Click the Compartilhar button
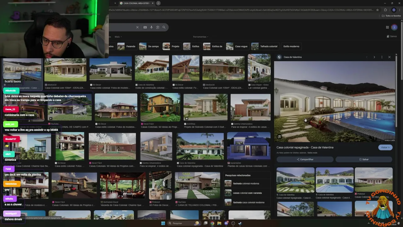Viewport: 403px width, 227px height. pos(305,160)
